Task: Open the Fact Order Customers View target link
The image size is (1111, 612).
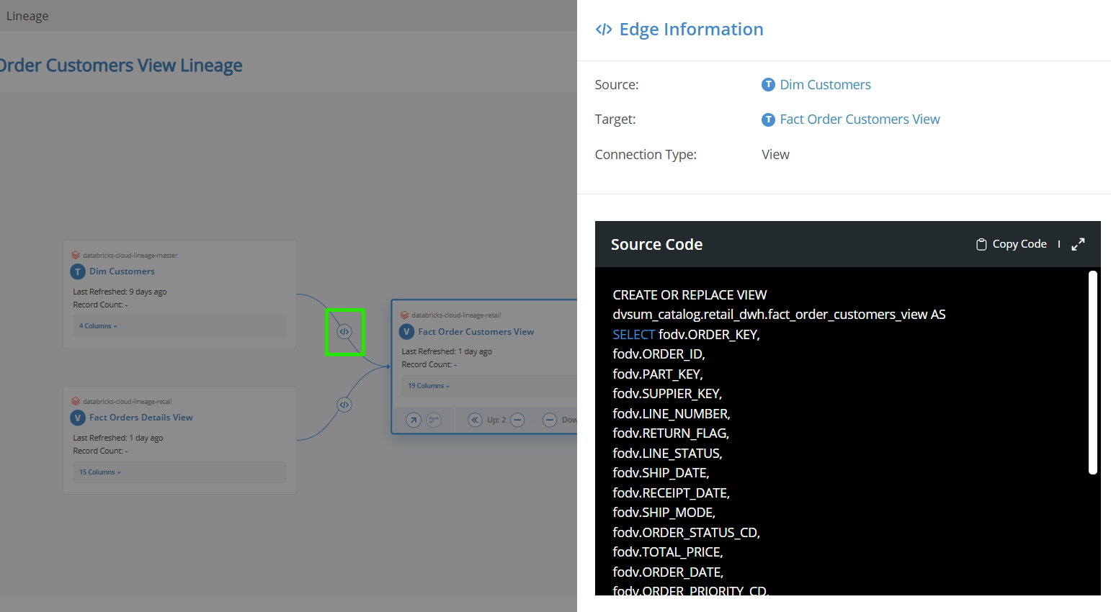Action: [x=860, y=120]
